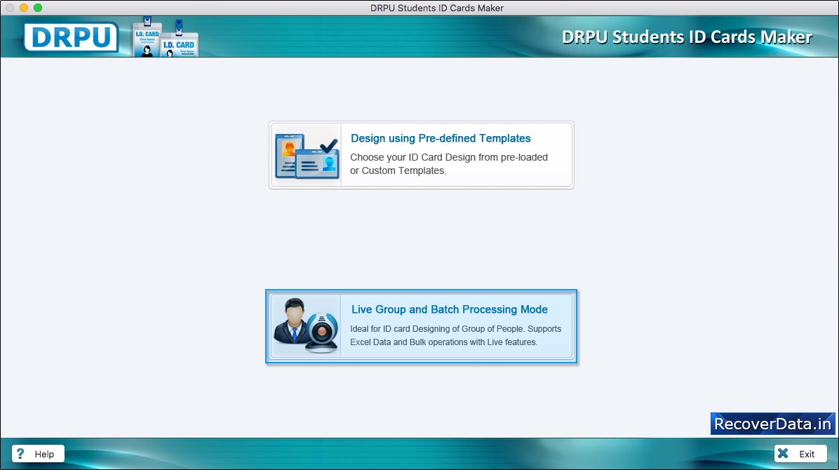Open Live Group and Batch Processing Mode heading
The width and height of the screenshot is (839, 470).
[x=450, y=309]
